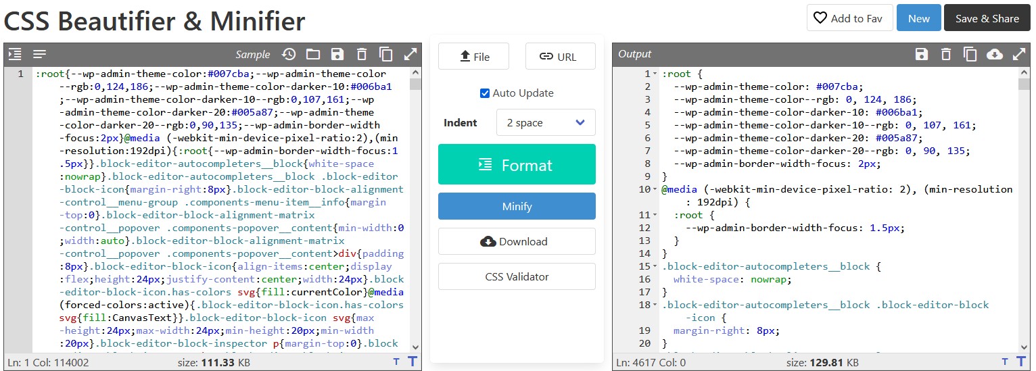
Task: Increase font size with large T in output status bar
Action: point(1020,362)
